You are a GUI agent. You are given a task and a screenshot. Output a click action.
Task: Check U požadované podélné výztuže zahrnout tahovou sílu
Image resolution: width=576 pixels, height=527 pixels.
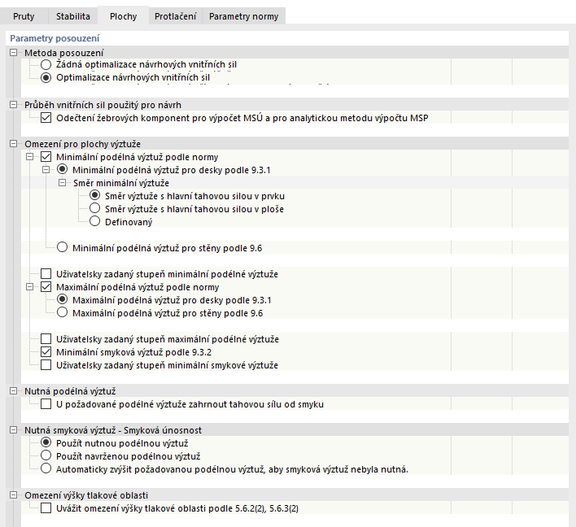[x=46, y=404]
